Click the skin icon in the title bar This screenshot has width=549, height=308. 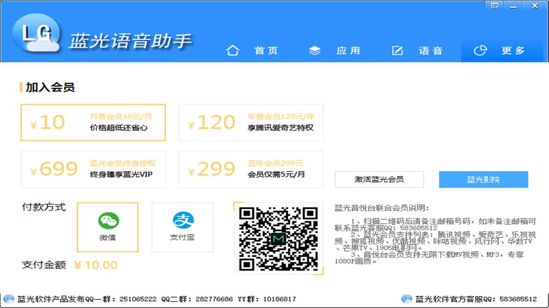(494, 6)
